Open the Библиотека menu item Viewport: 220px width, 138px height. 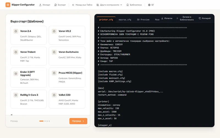click(134, 5)
